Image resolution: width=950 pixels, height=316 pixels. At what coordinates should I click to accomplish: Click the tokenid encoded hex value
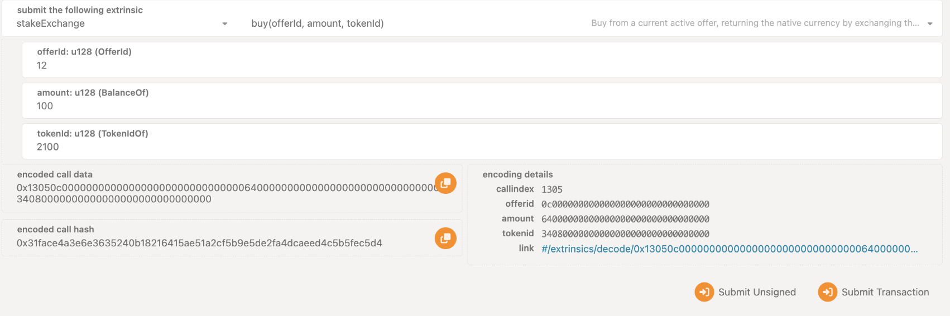(x=625, y=234)
